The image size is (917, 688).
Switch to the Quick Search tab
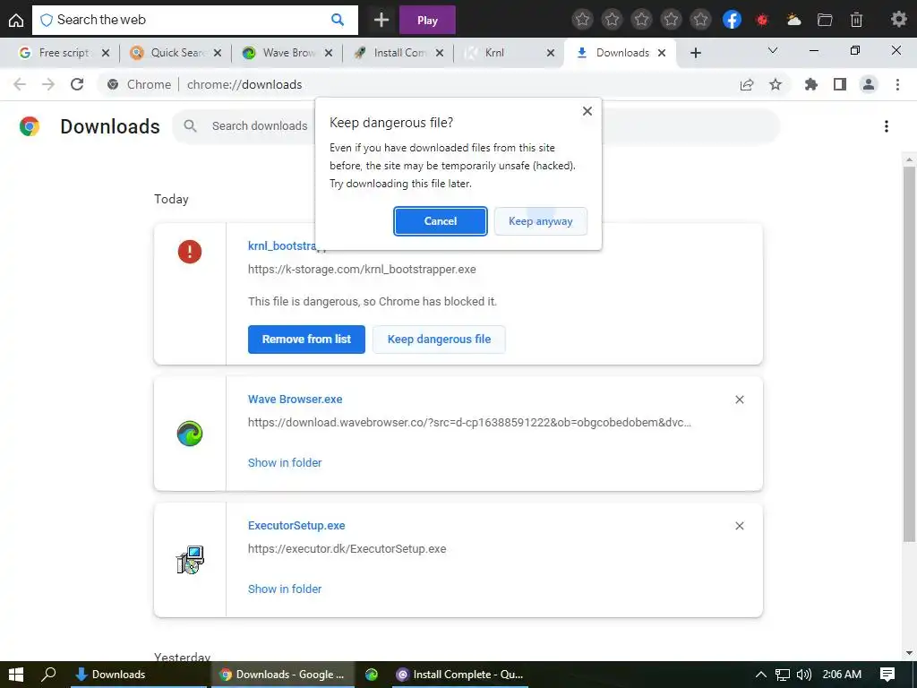[x=177, y=53]
